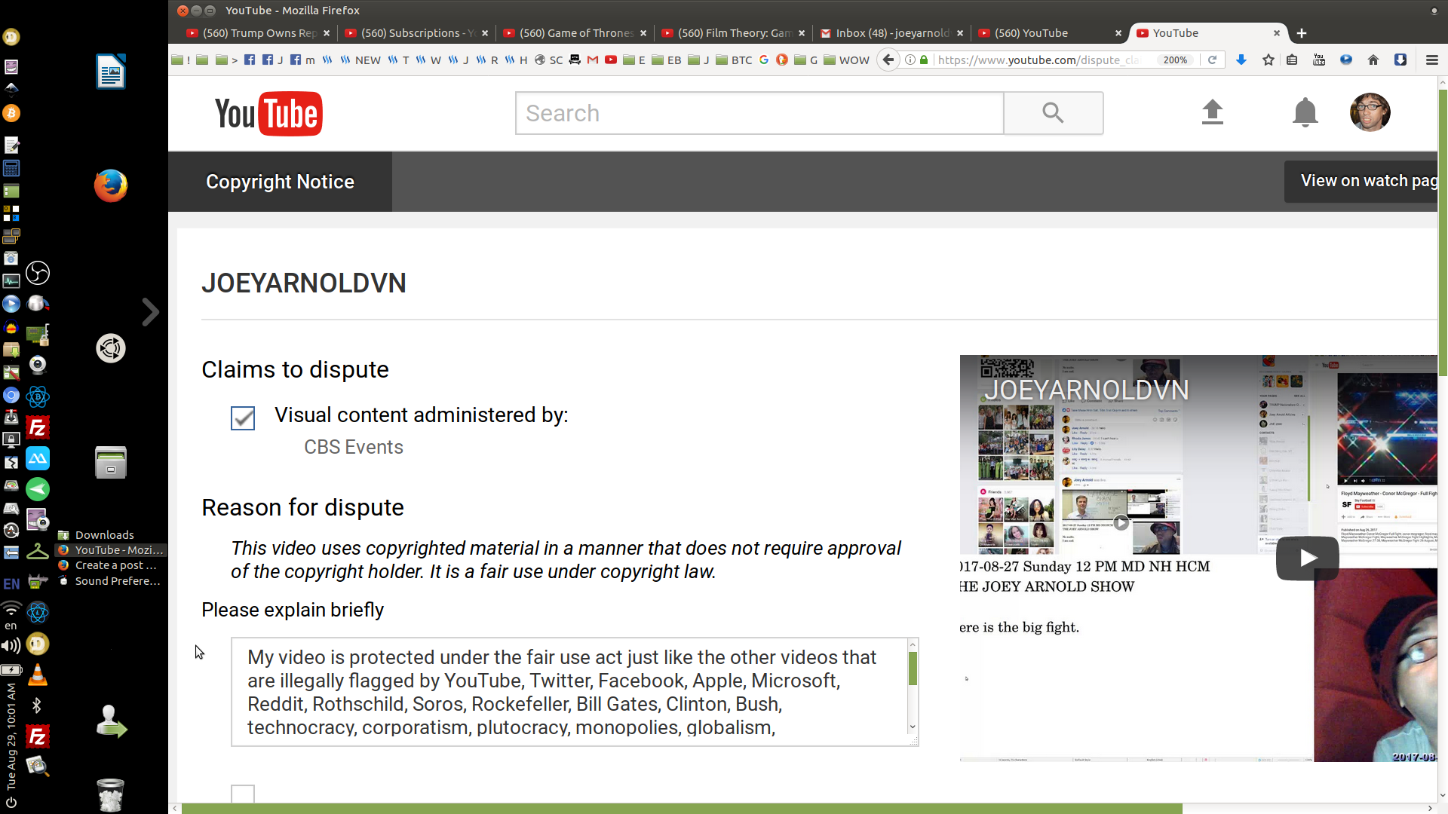The height and width of the screenshot is (814, 1448).
Task: Tick the empty checkbox below the explanation box
Action: coord(243,794)
